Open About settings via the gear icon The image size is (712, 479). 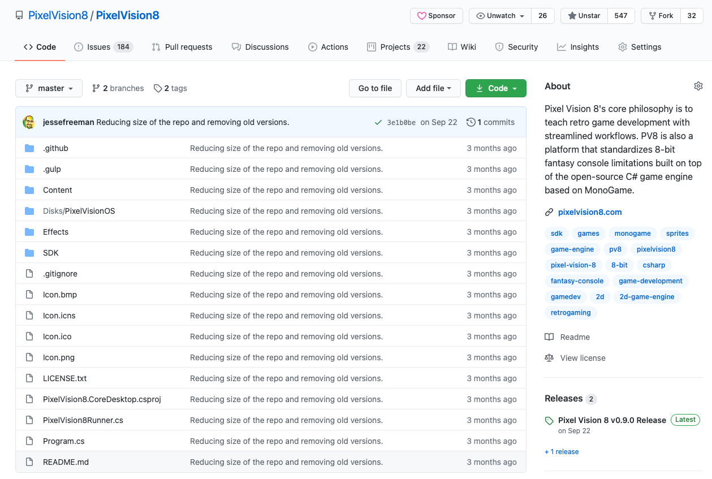tap(698, 85)
